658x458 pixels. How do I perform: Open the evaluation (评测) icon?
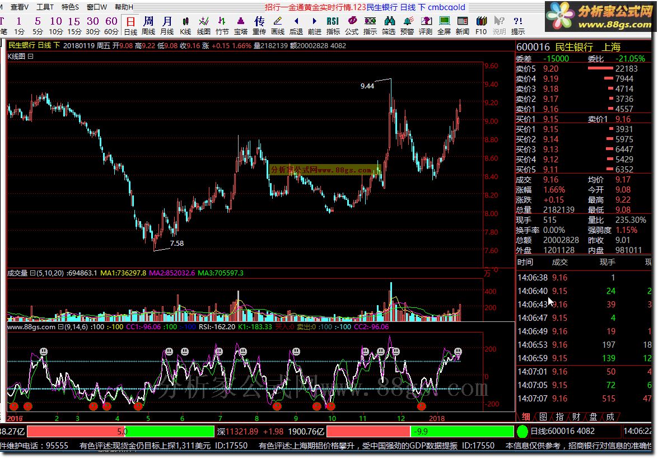(x=426, y=25)
